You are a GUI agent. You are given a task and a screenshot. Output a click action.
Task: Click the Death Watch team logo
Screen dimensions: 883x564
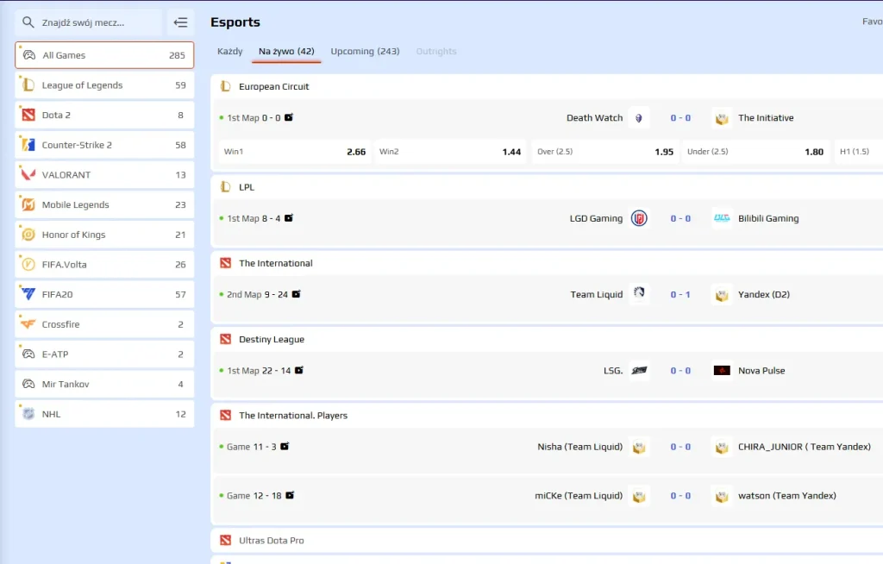click(639, 118)
